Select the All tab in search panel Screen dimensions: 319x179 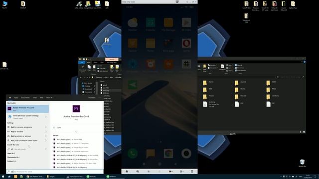[10, 97]
